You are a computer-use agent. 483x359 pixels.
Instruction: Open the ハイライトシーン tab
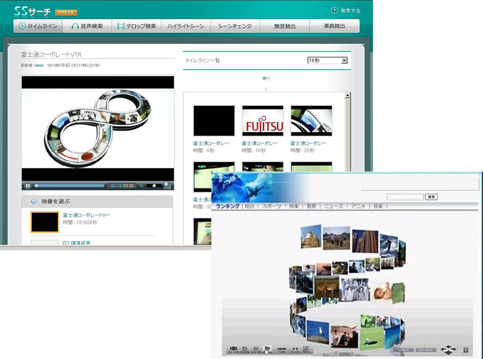point(185,26)
